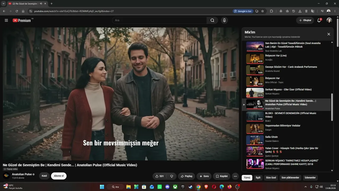Viewport: 339px width, 191px height.
Task: Open BLOK3 - SEVMEYİ DENEMEDİN playlist item
Action: (x=286, y=117)
